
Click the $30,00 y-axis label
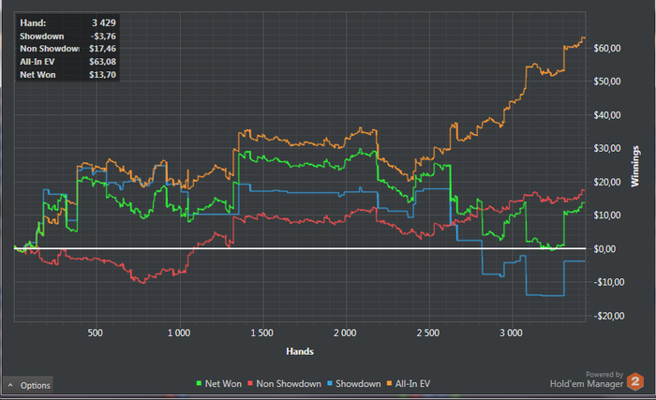607,148
